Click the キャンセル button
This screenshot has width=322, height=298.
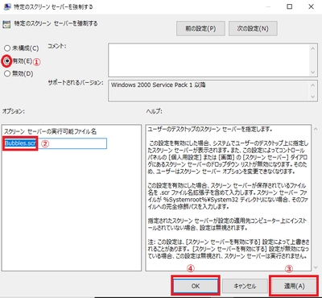[245, 286]
